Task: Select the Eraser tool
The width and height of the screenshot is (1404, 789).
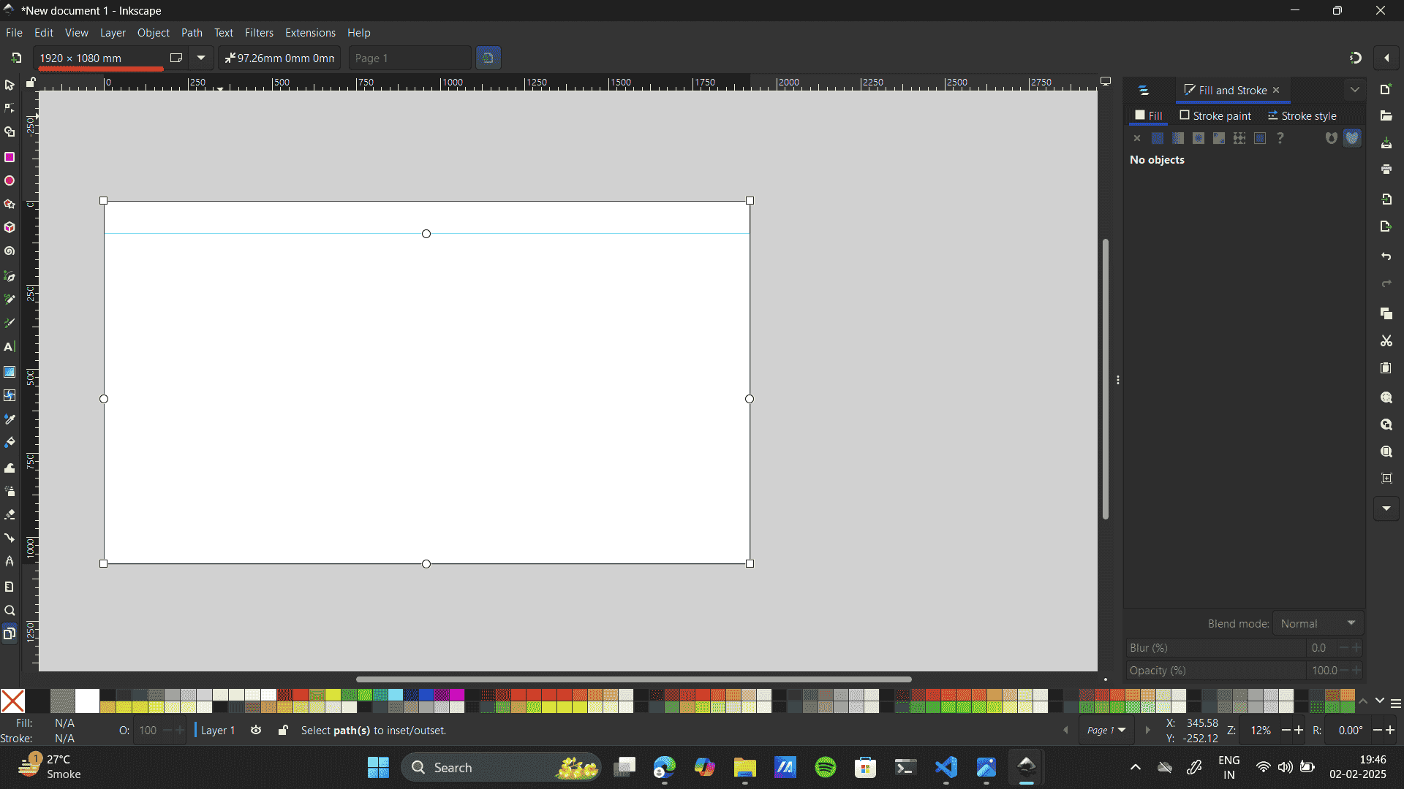Action: coord(10,514)
